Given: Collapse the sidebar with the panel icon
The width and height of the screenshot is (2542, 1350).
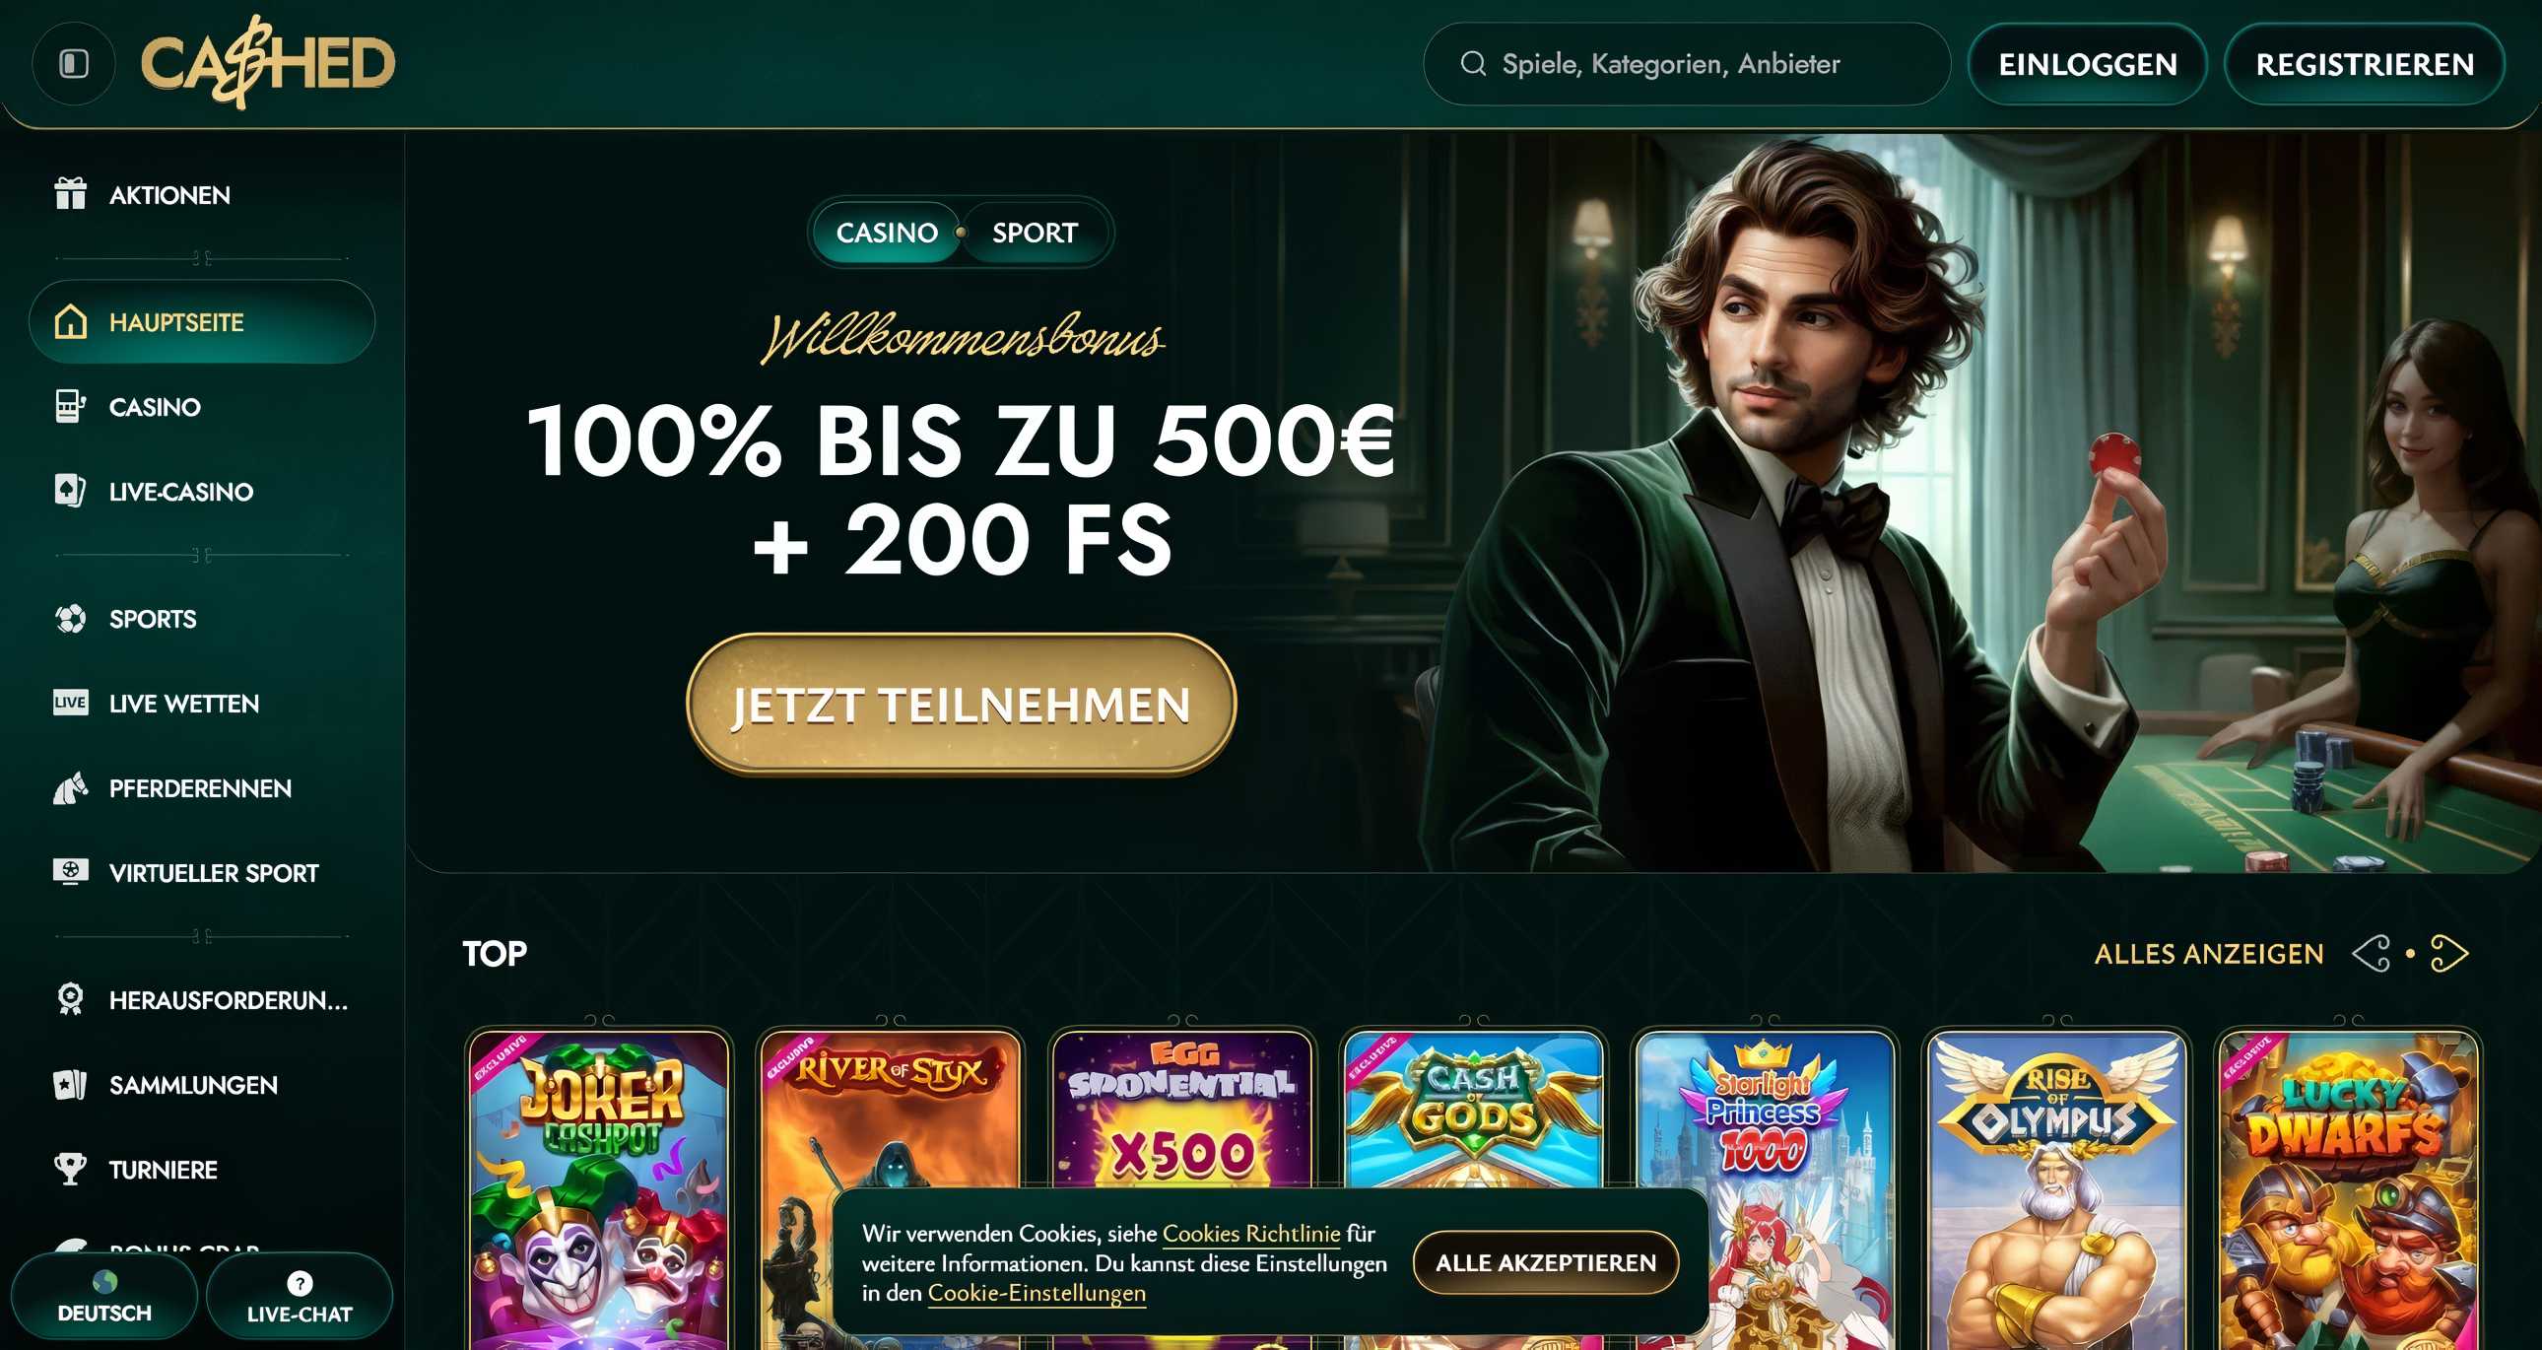Looking at the screenshot, I should pyautogui.click(x=74, y=64).
